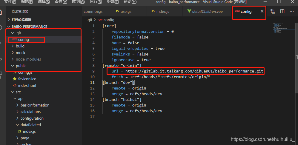This screenshot has width=298, height=145.
Task: Click the filemode = false line
Action: point(130,37)
